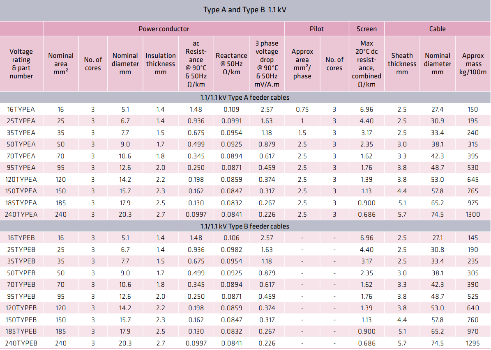Viewport: 491px width, 350px height.
Task: Select part number 240TYPEA
Action: click(21, 215)
